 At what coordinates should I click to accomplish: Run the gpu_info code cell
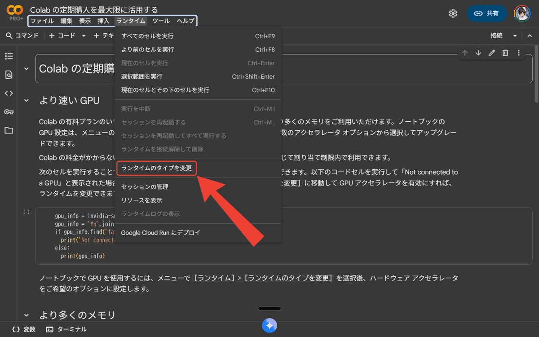[27, 212]
